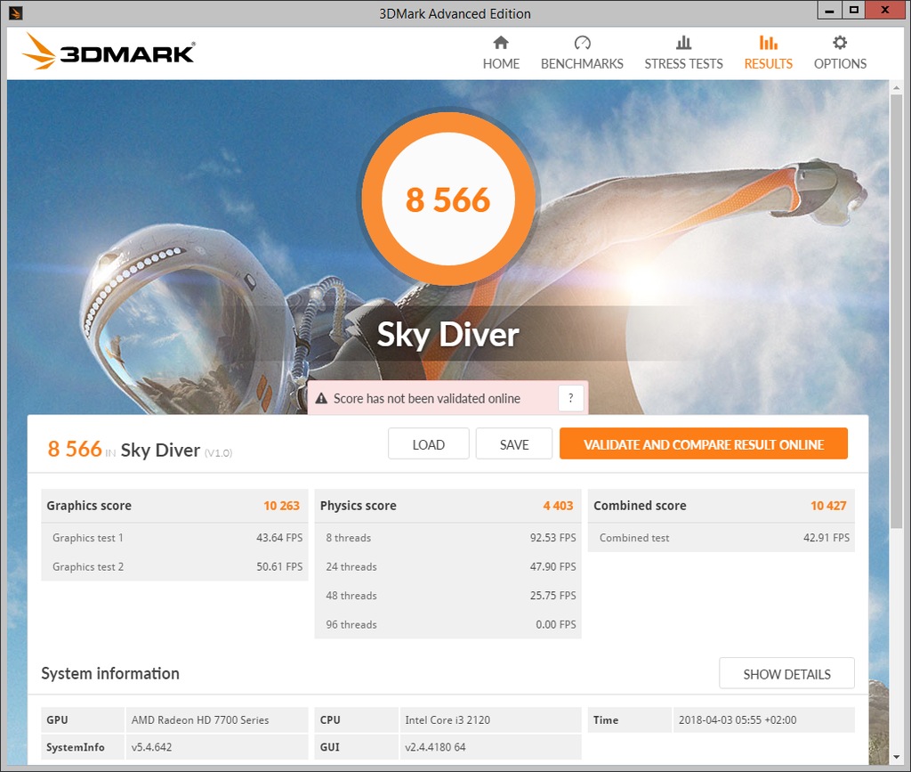This screenshot has width=911, height=772.
Task: Click the Home house icon
Action: (501, 43)
